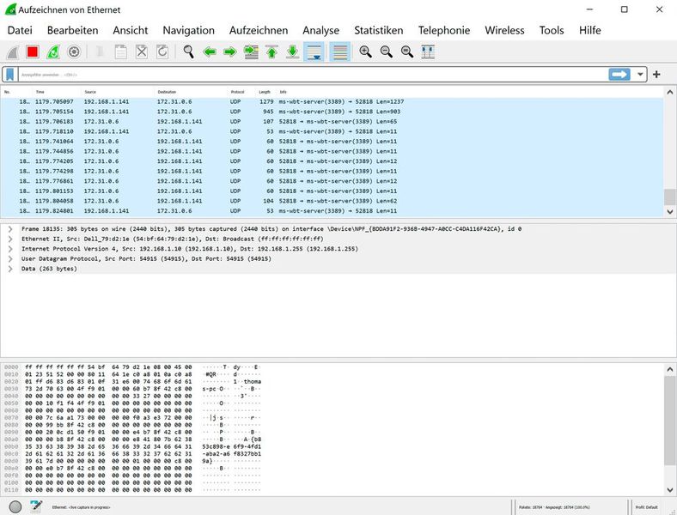This screenshot has height=515, width=677.
Task: Add a filter button with plus icon
Action: point(656,75)
